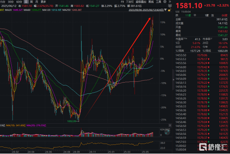
Task: Expand the » more toolbar options
Action: (170, 2)
